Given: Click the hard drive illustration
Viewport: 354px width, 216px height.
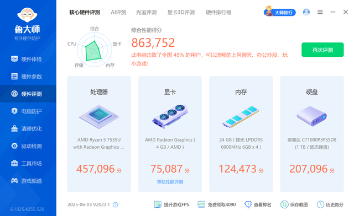Looking at the screenshot, I should click(x=312, y=116).
